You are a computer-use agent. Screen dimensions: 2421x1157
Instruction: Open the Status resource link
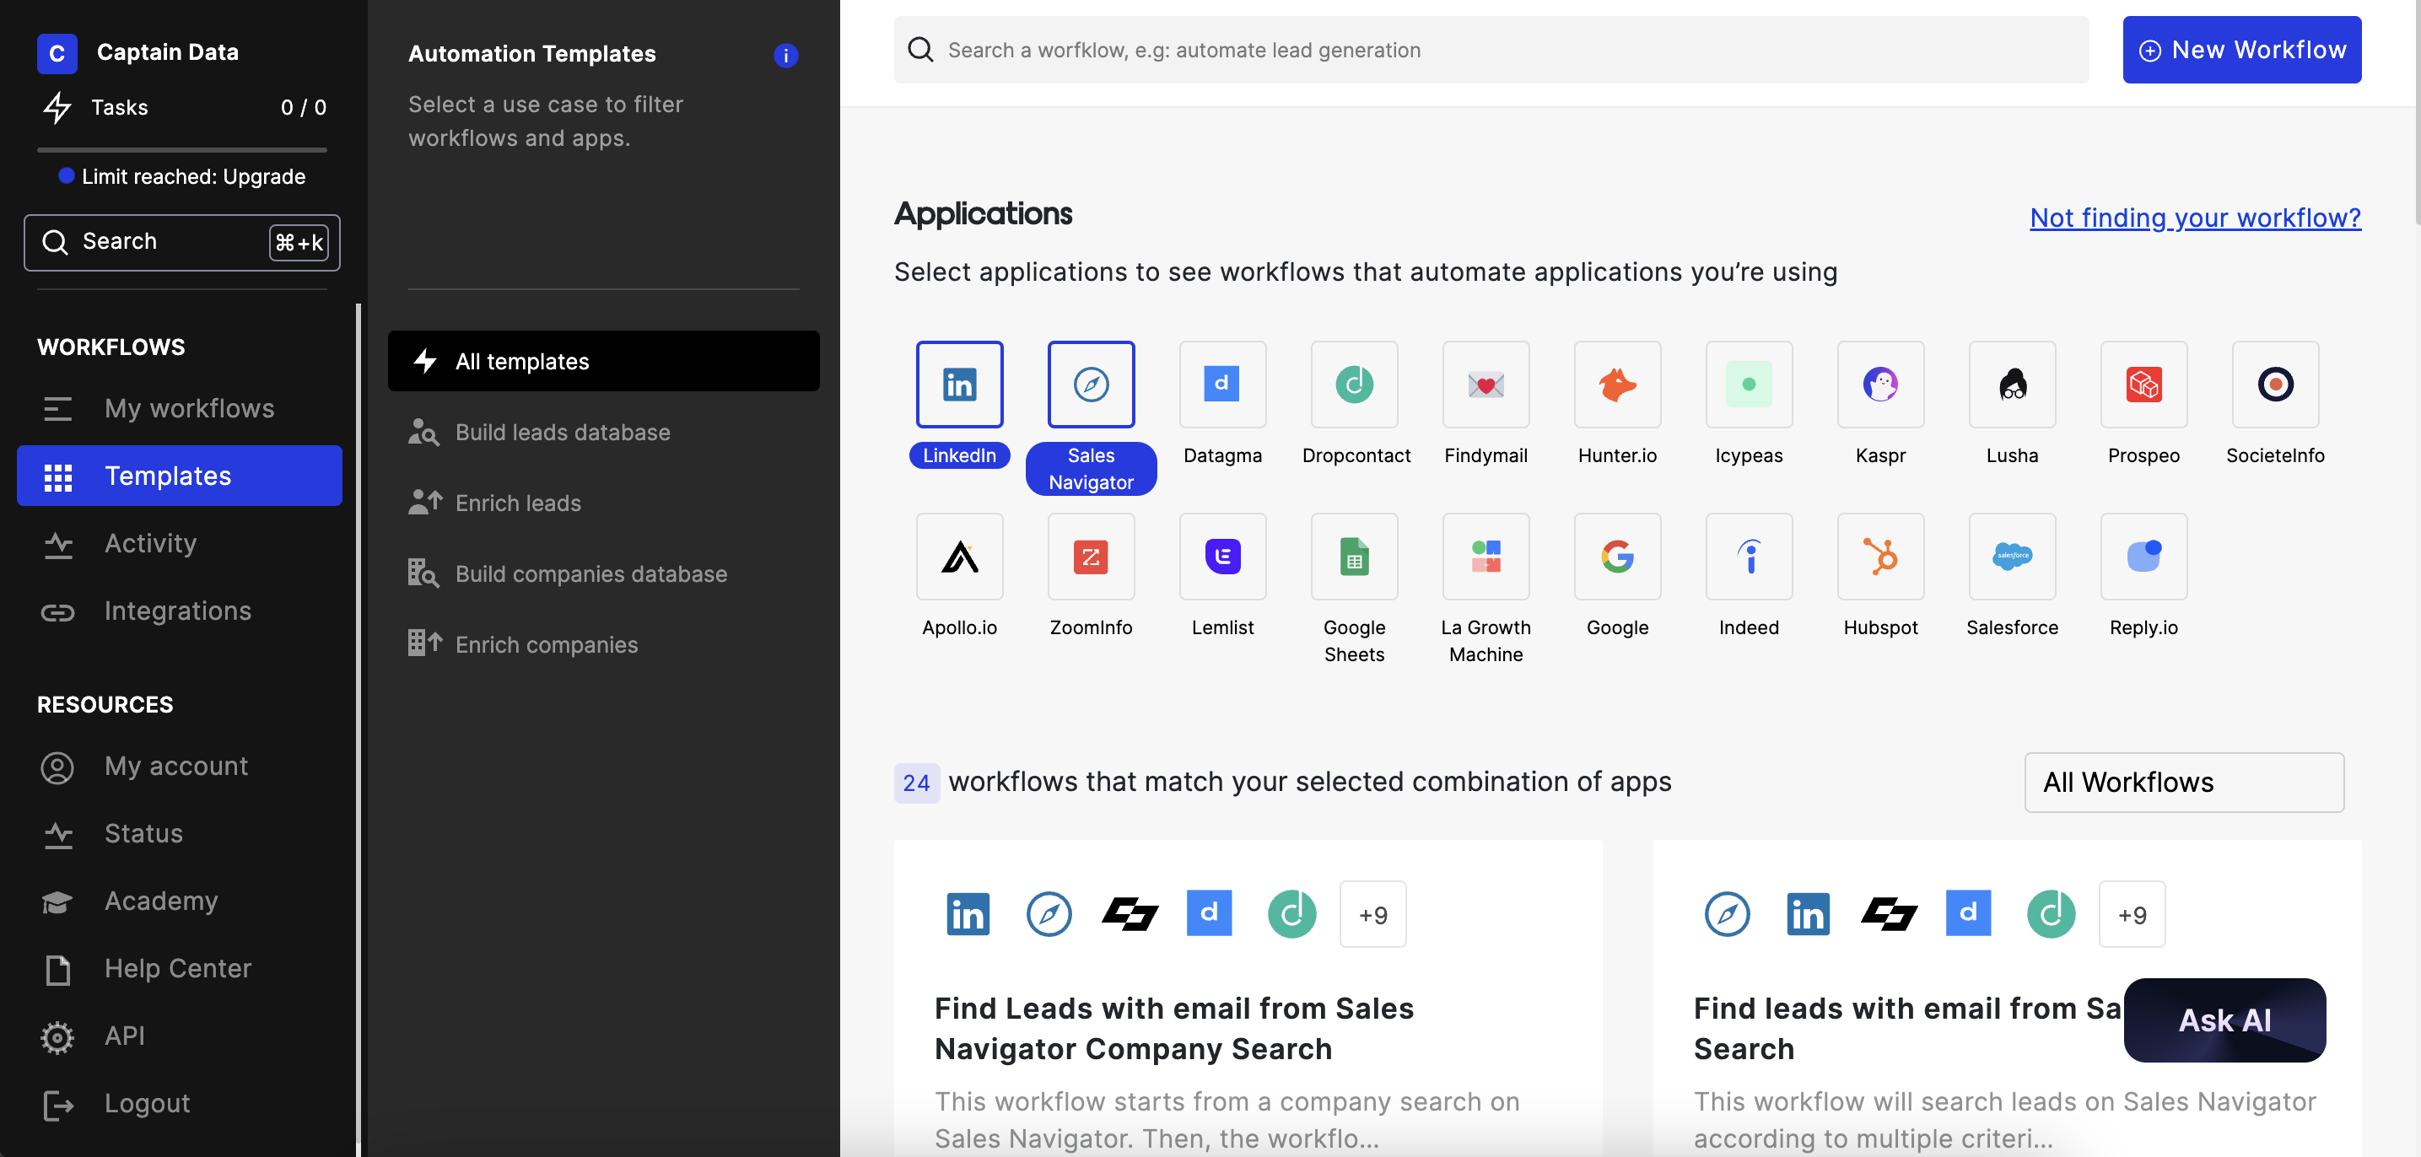point(180,834)
